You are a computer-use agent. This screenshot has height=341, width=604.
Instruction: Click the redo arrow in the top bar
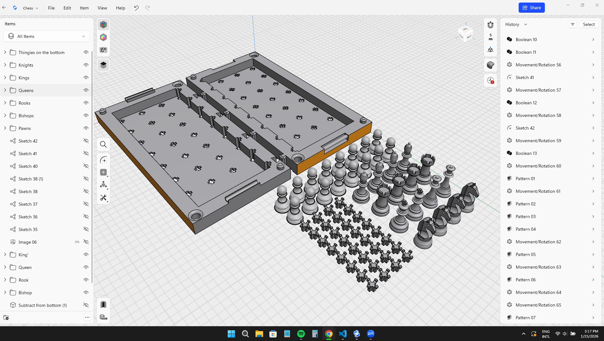(x=148, y=8)
